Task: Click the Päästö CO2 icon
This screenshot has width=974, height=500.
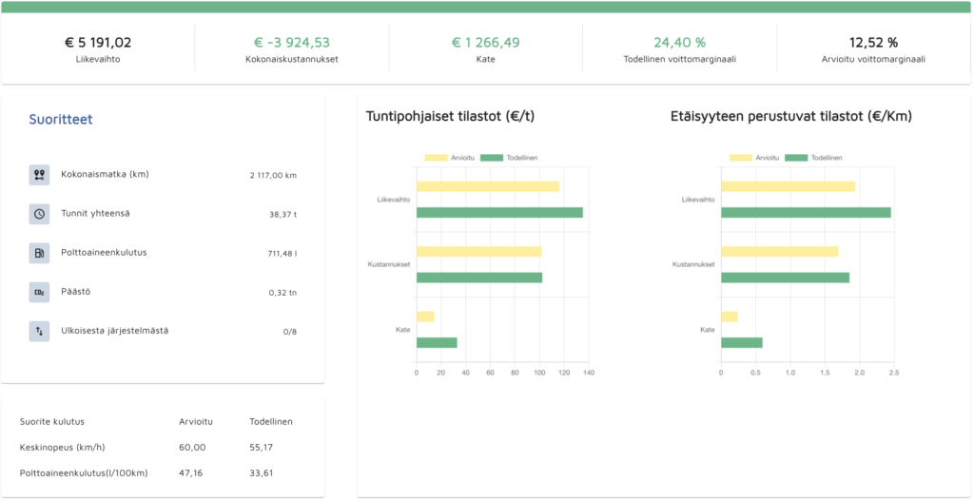Action: (x=39, y=292)
